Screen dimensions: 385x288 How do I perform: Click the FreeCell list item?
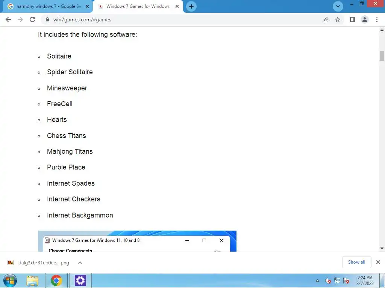[60, 104]
